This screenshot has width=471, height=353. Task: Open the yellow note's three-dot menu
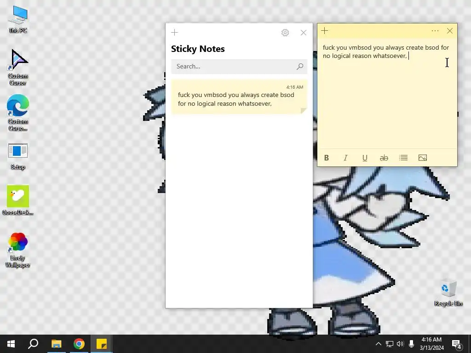click(x=435, y=31)
